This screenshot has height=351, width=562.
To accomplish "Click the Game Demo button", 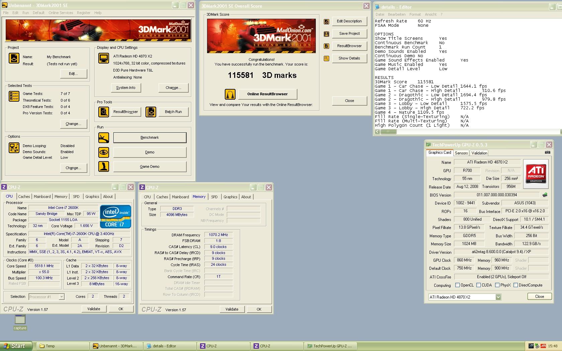I will 150,166.
